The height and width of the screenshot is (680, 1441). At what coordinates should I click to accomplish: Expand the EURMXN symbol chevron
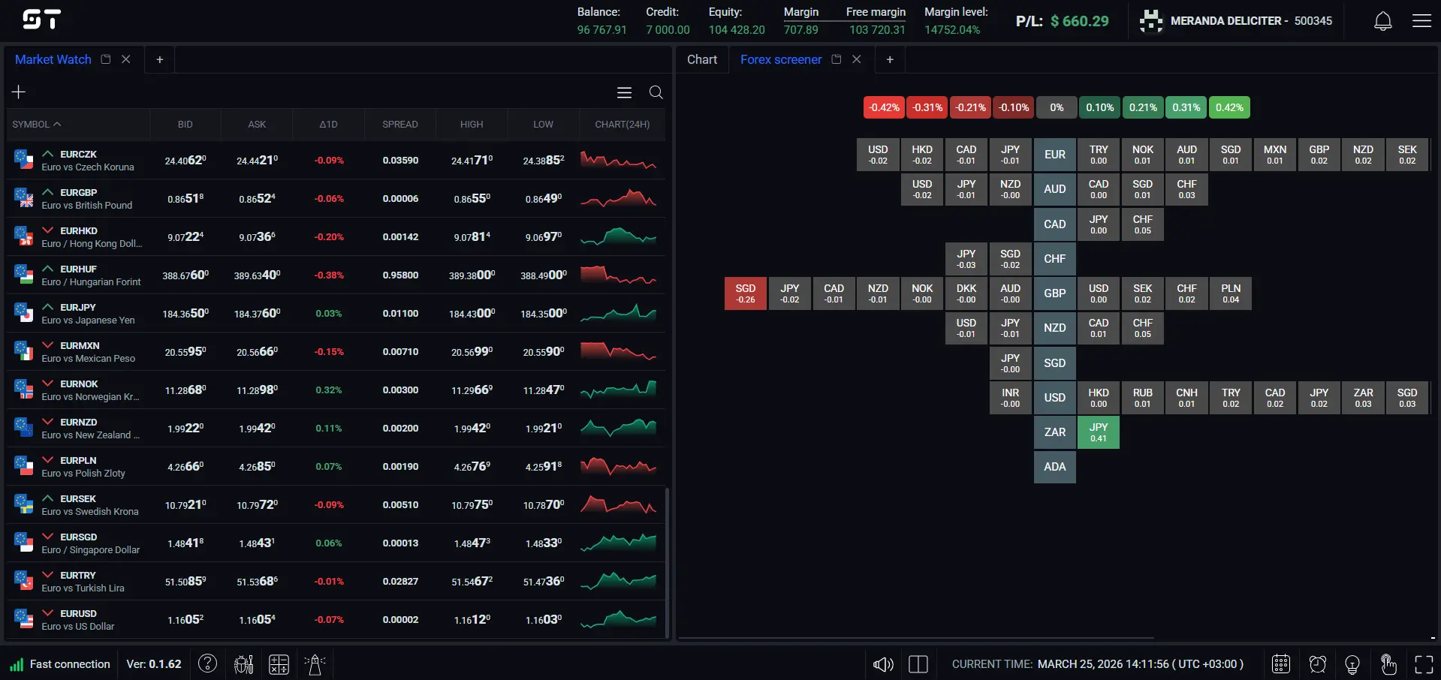click(47, 345)
